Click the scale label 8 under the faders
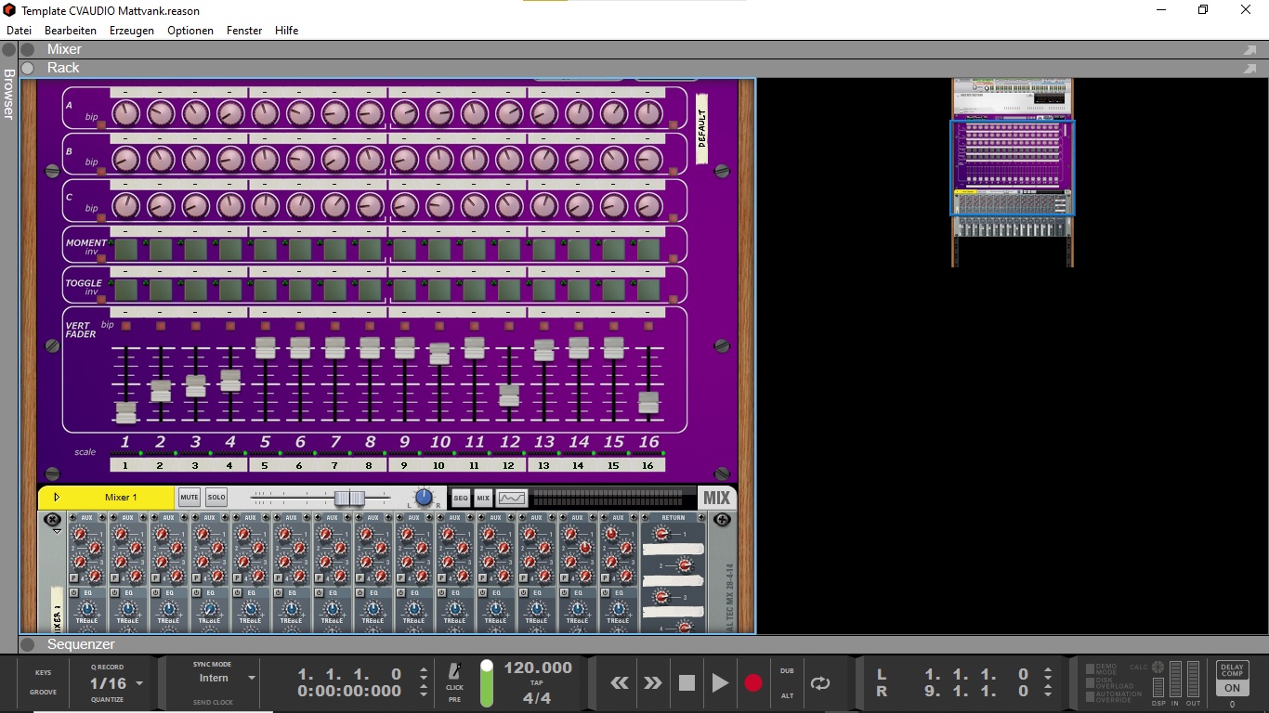Image resolution: width=1269 pixels, height=713 pixels. coord(370,465)
